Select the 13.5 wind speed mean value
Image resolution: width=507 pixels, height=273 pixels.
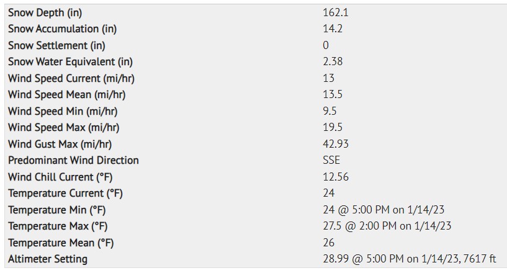coord(333,94)
